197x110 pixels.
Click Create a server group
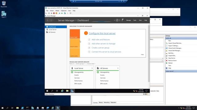100,48
